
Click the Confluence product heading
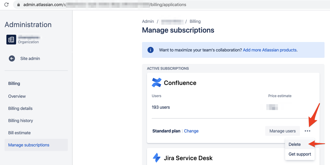[180, 83]
